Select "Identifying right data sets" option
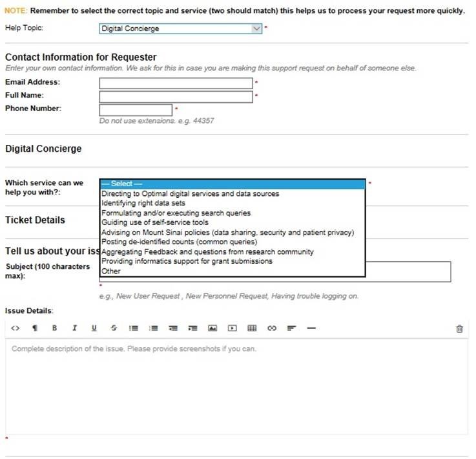This screenshot has width=476, height=459. click(x=143, y=203)
